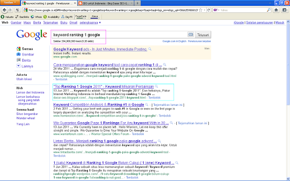Select Gambar in the left sidebar
Screen dimensions: 290x181
pyautogui.click(x=25, y=54)
